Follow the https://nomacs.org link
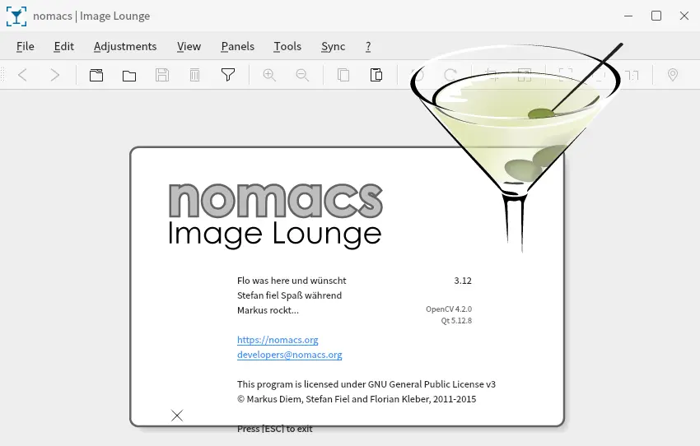 [278, 340]
